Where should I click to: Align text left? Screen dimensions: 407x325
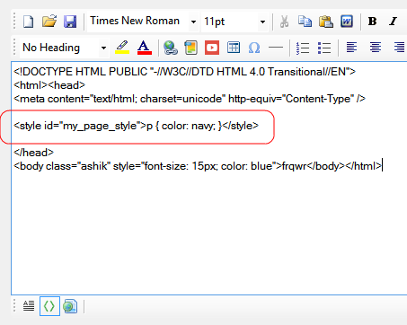351,48
